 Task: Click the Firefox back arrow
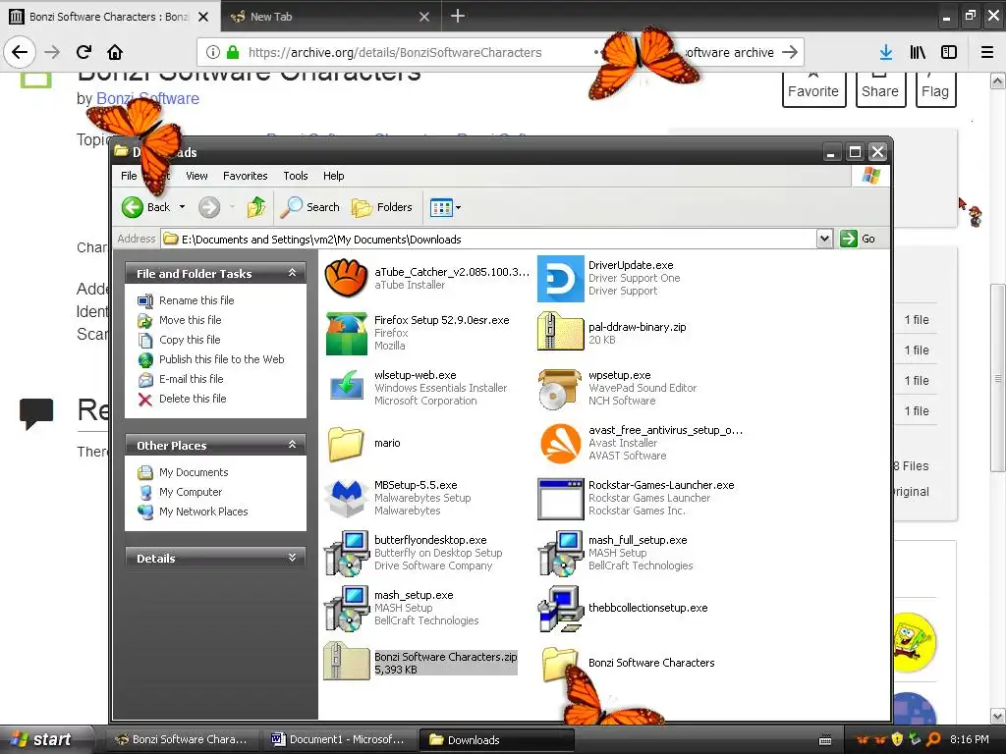[20, 52]
